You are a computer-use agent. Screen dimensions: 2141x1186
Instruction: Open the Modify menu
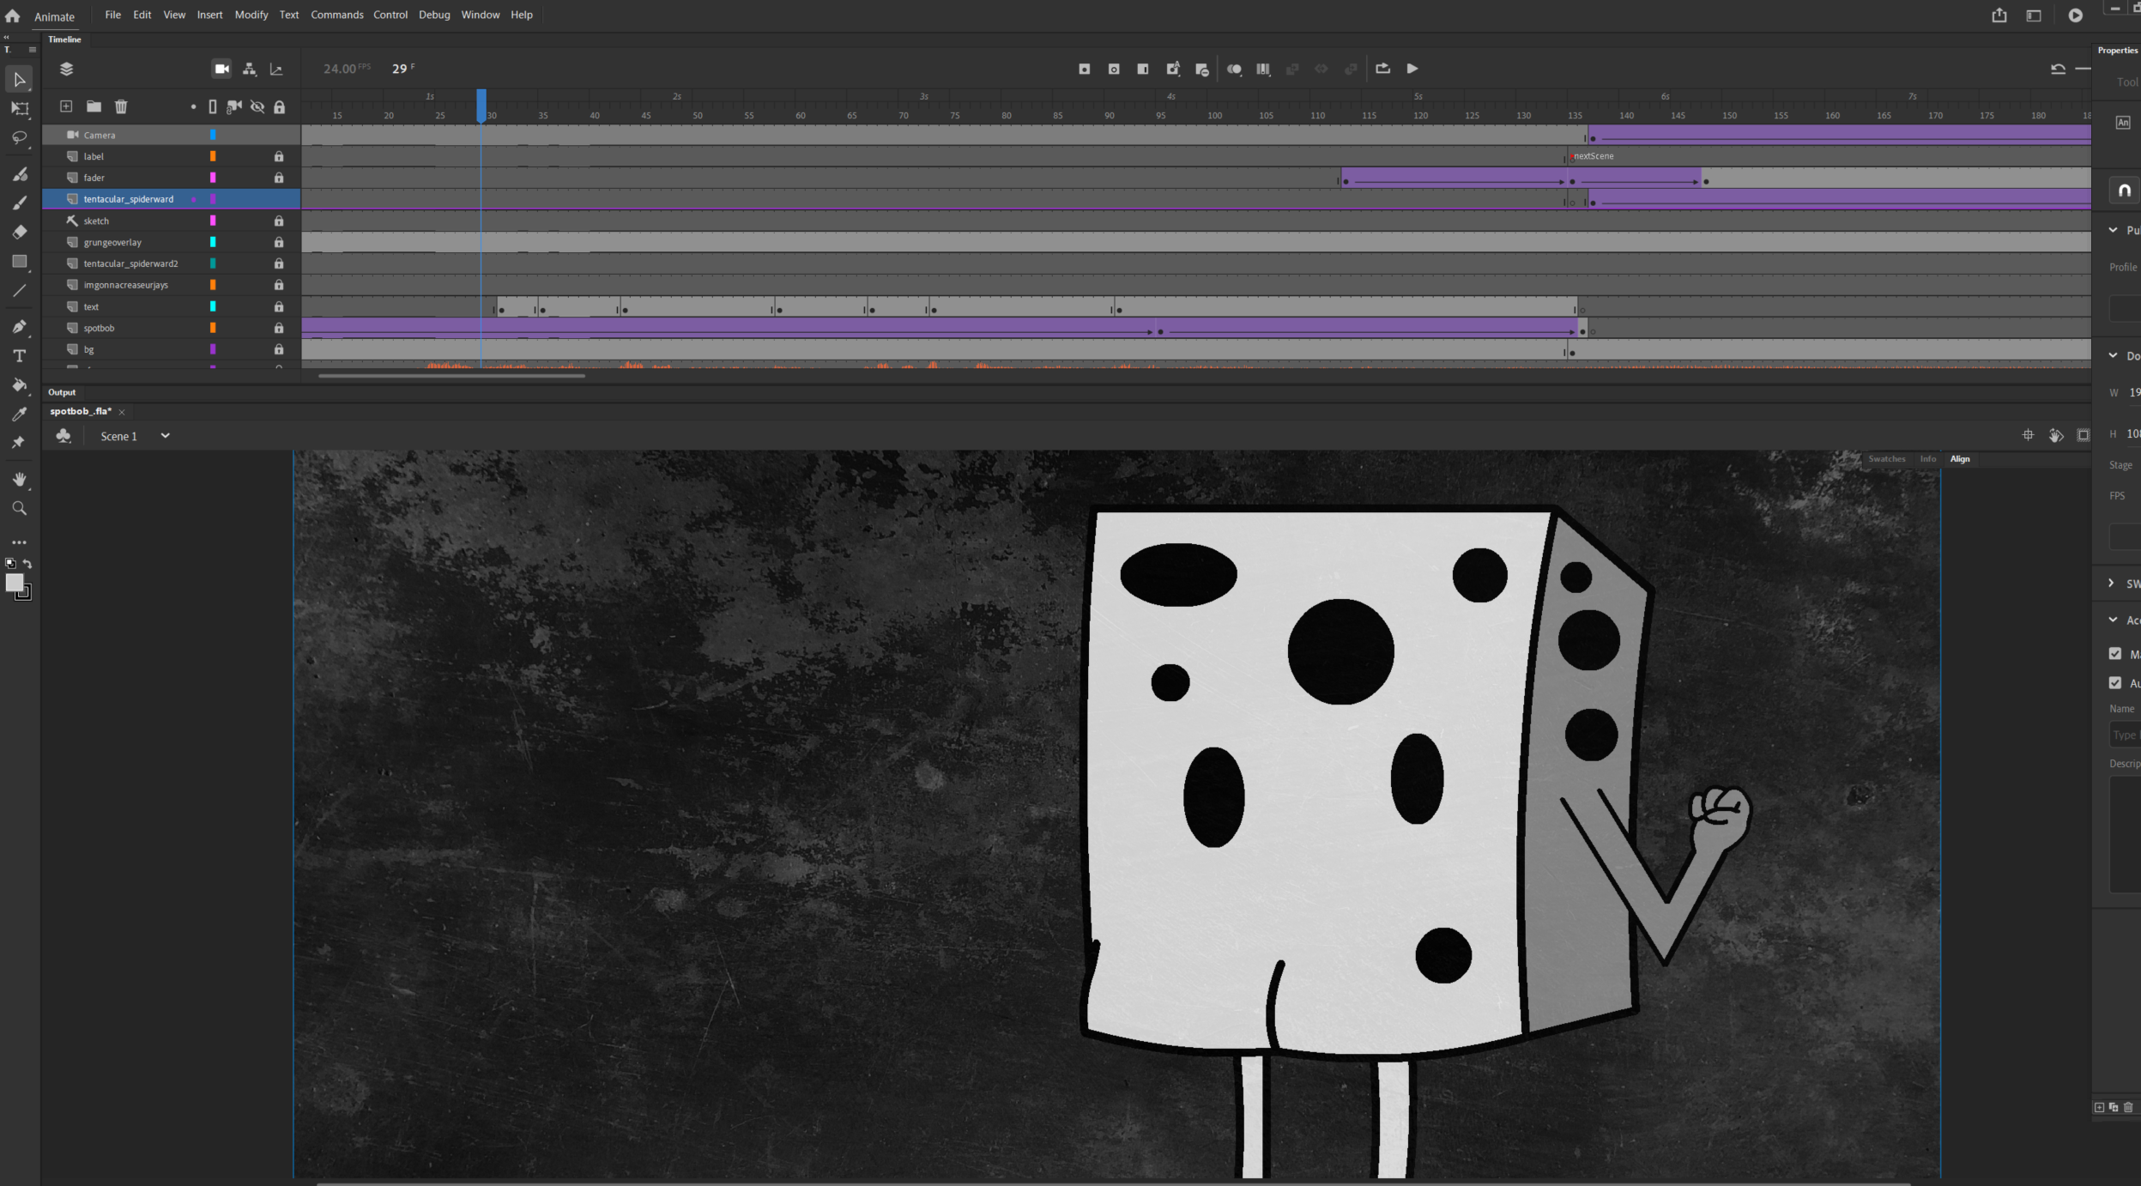251,15
